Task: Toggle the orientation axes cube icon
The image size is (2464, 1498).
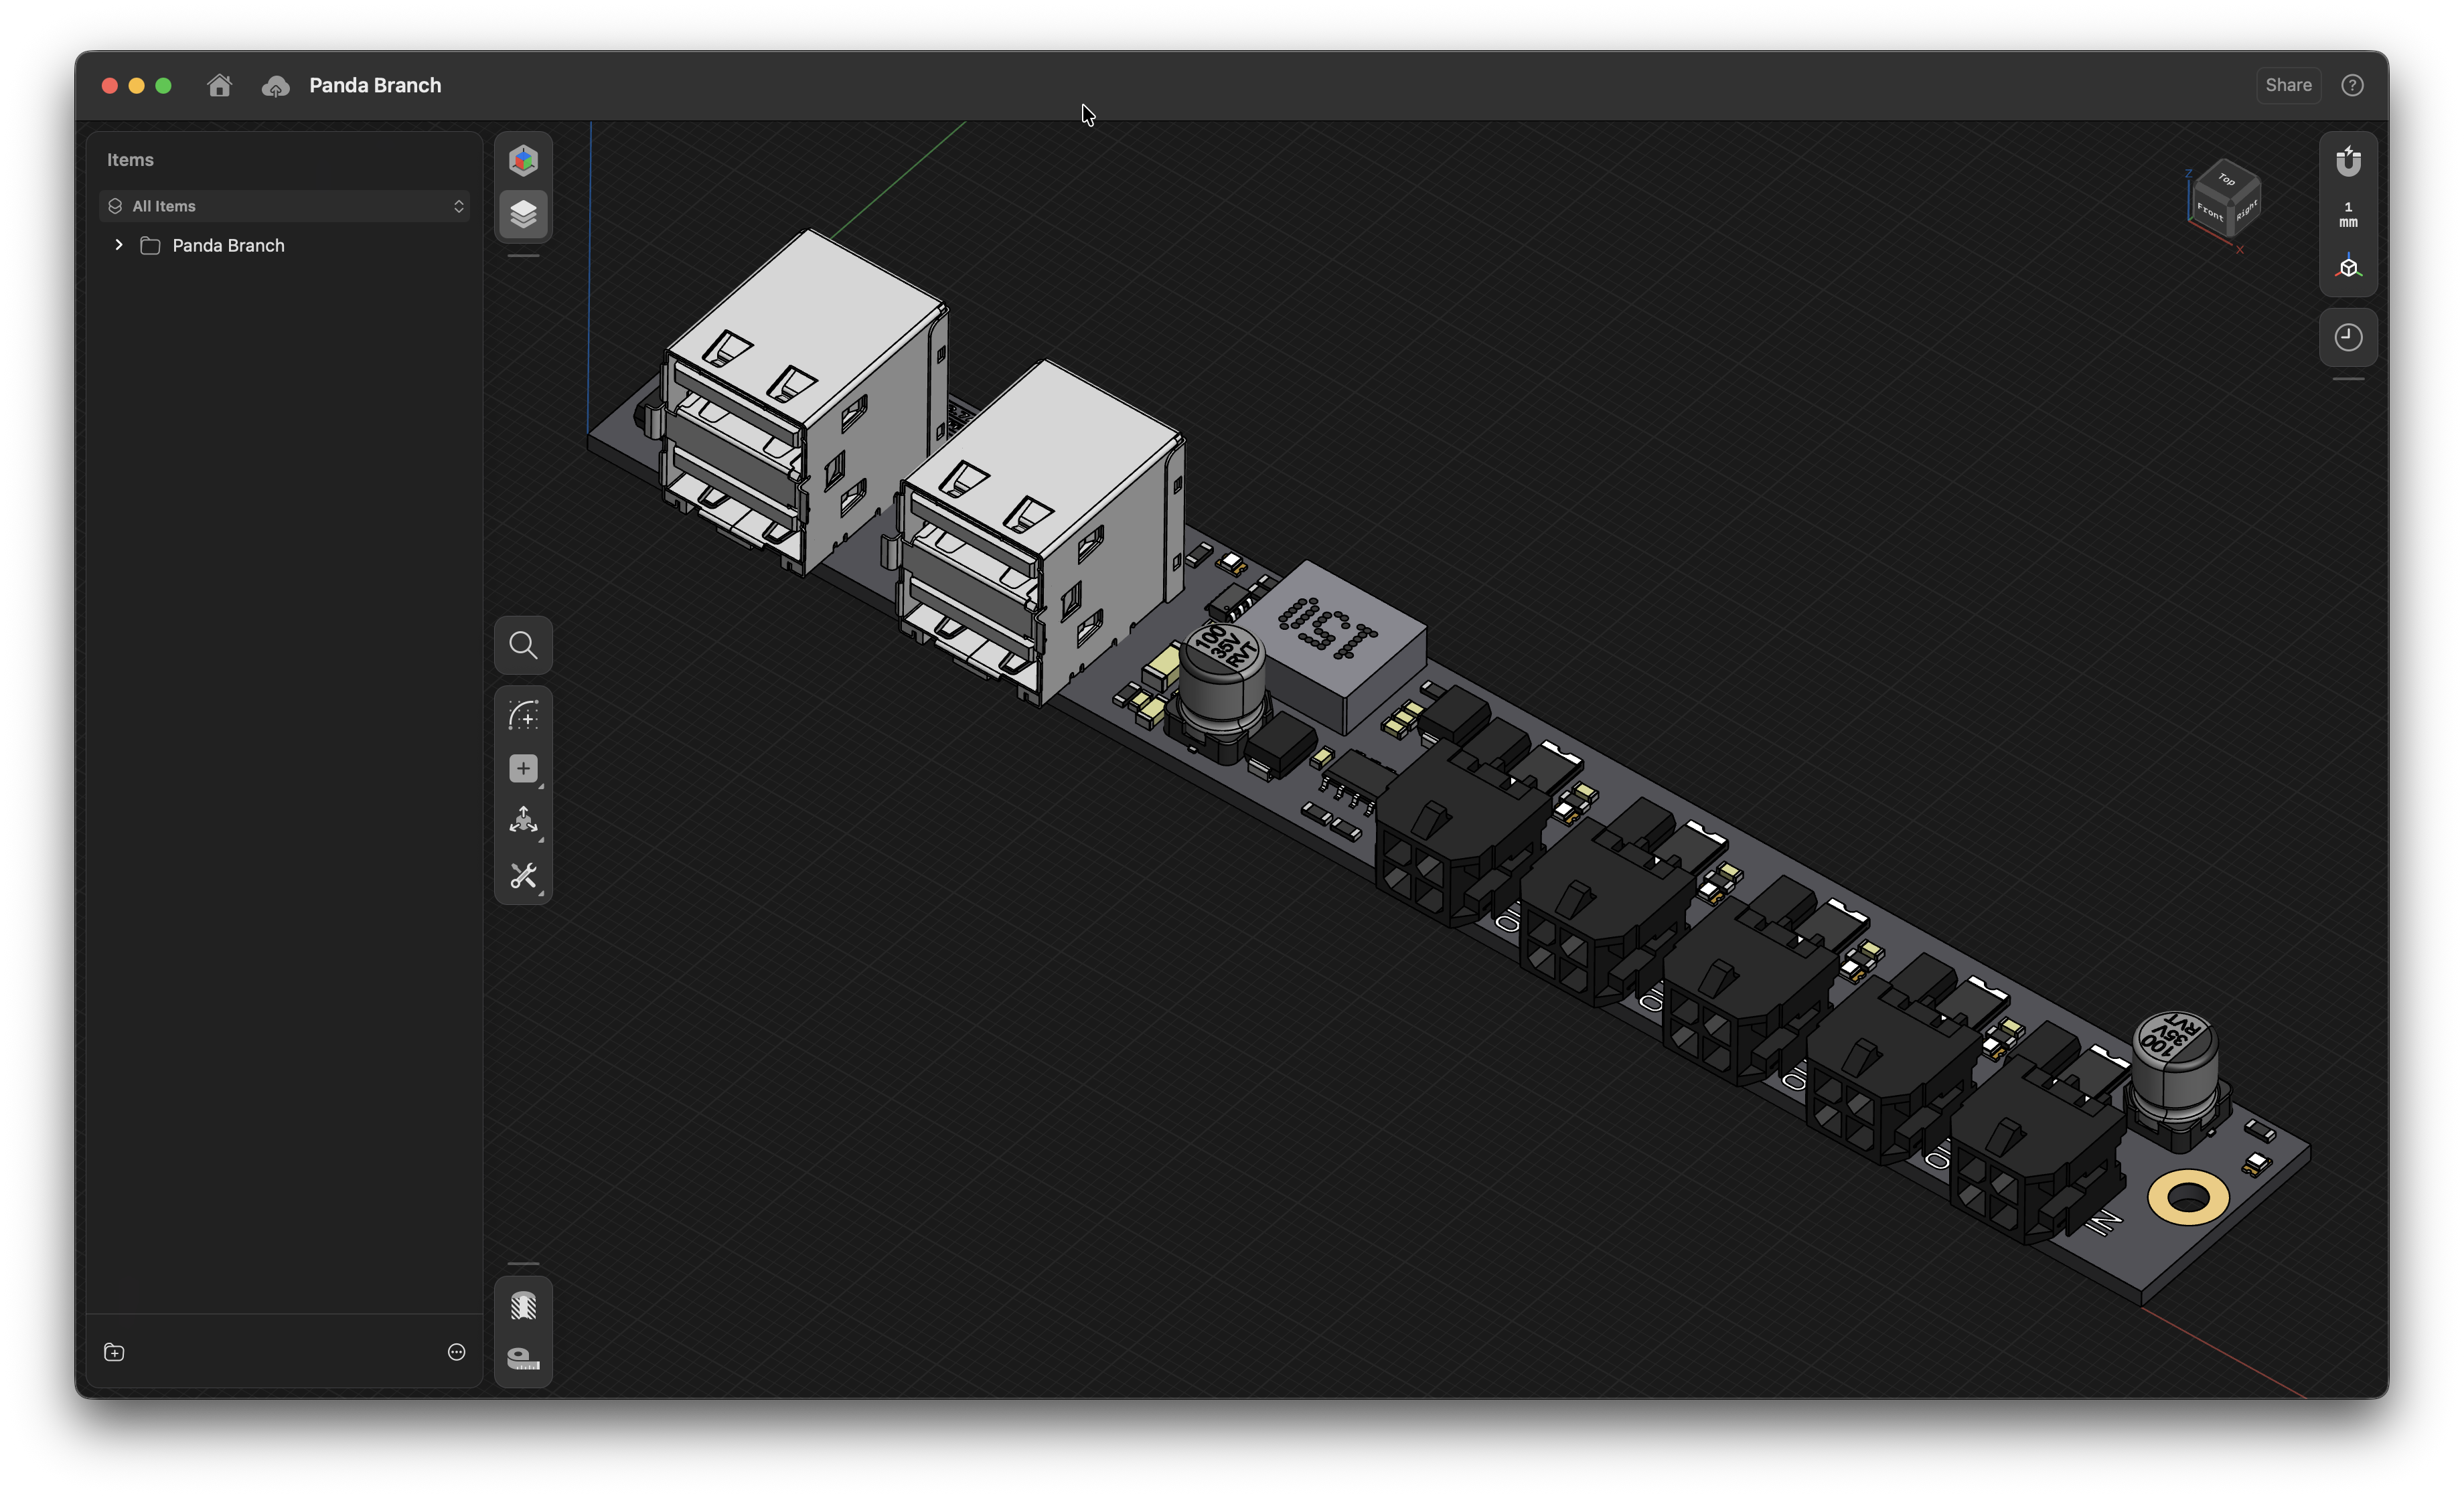Action: 2348,267
